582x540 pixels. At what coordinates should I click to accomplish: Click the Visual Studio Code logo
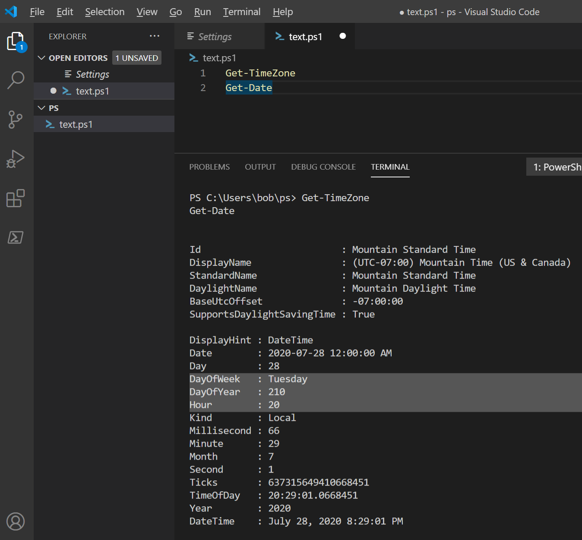[11, 11]
